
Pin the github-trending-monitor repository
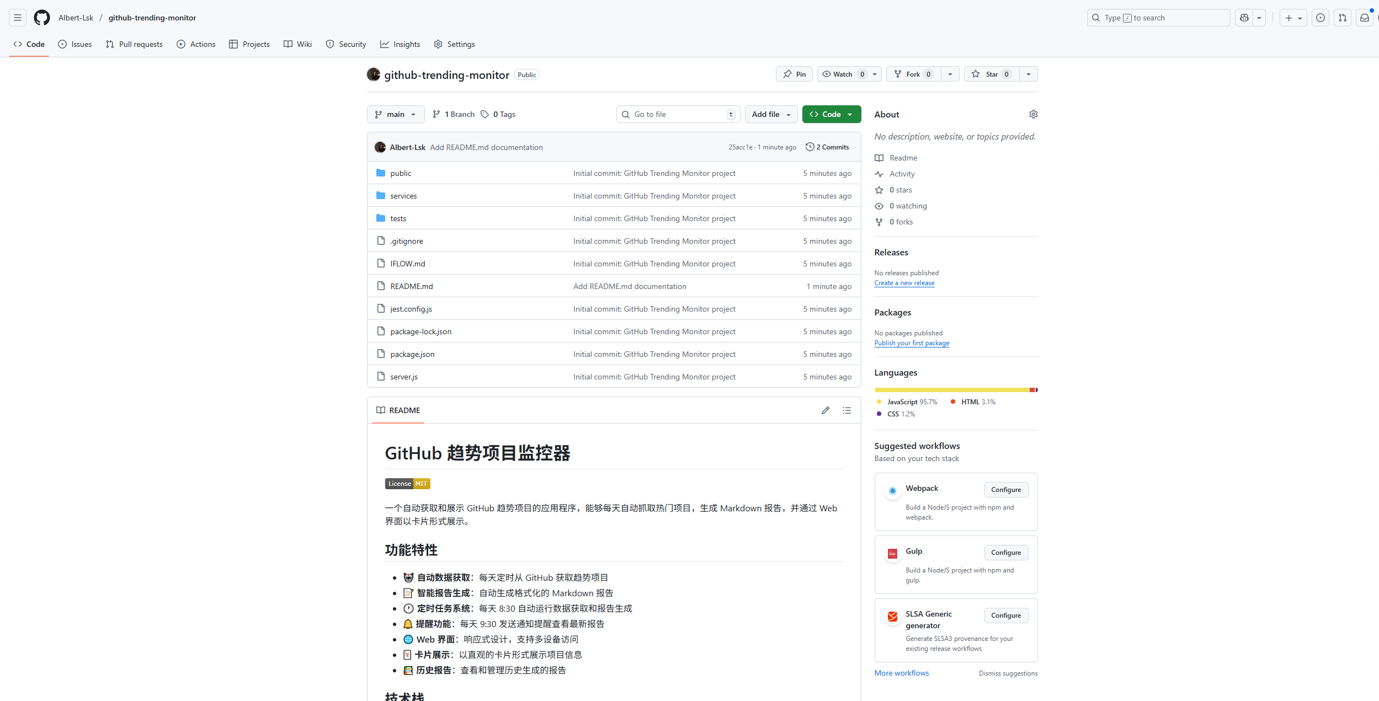tap(794, 74)
